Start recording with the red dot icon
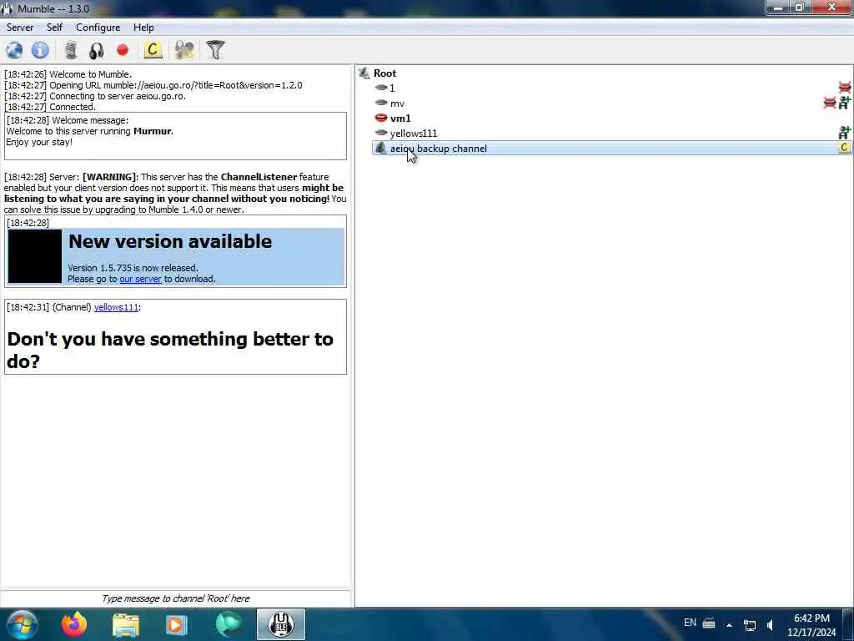Screen dimensions: 854x641 point(123,51)
